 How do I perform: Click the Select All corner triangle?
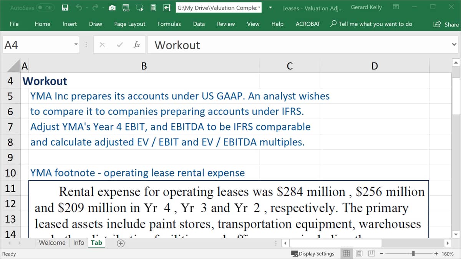pos(14,66)
